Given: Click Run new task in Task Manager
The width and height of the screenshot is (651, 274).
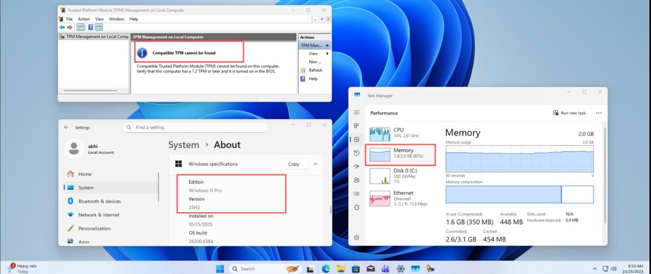Looking at the screenshot, I should click(x=569, y=113).
